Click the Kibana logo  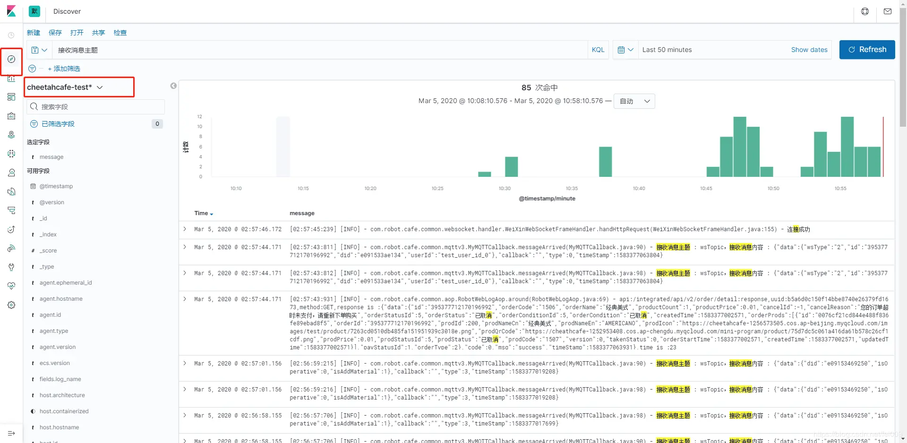click(x=11, y=11)
